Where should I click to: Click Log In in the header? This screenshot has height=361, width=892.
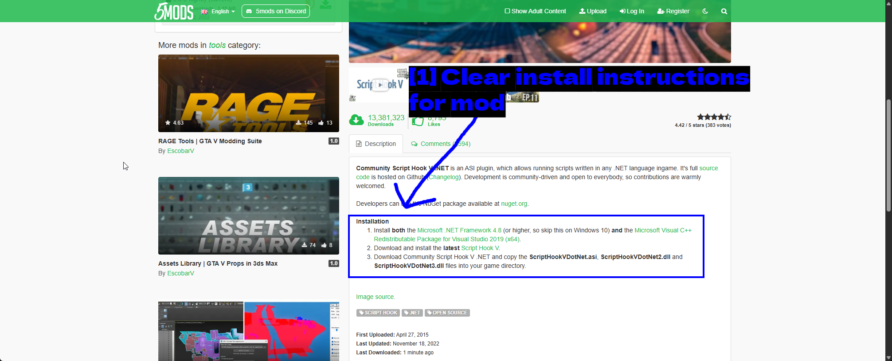click(x=632, y=11)
